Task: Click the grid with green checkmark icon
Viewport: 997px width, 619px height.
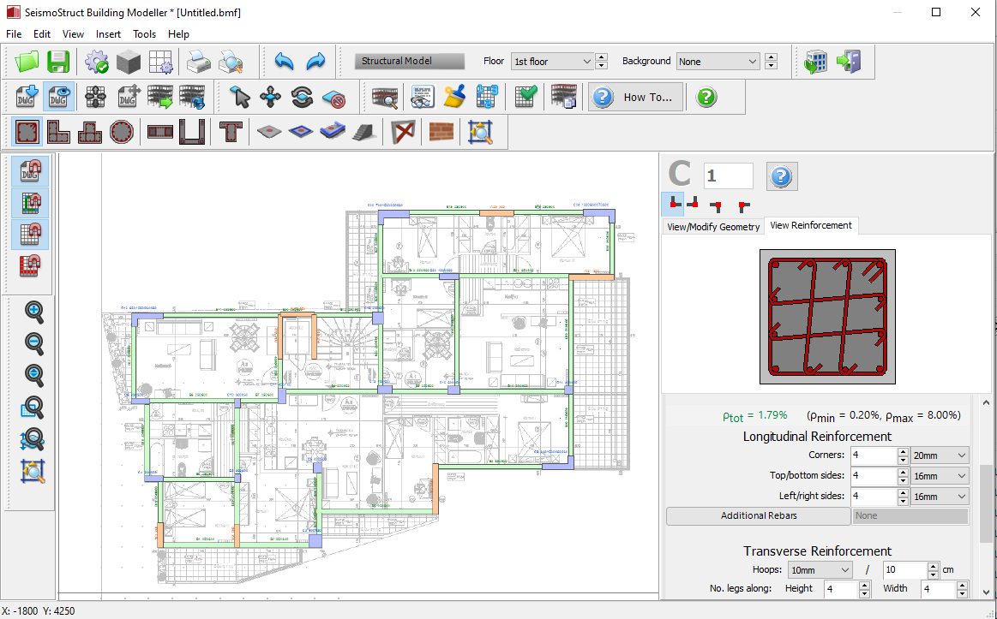Action: click(526, 97)
